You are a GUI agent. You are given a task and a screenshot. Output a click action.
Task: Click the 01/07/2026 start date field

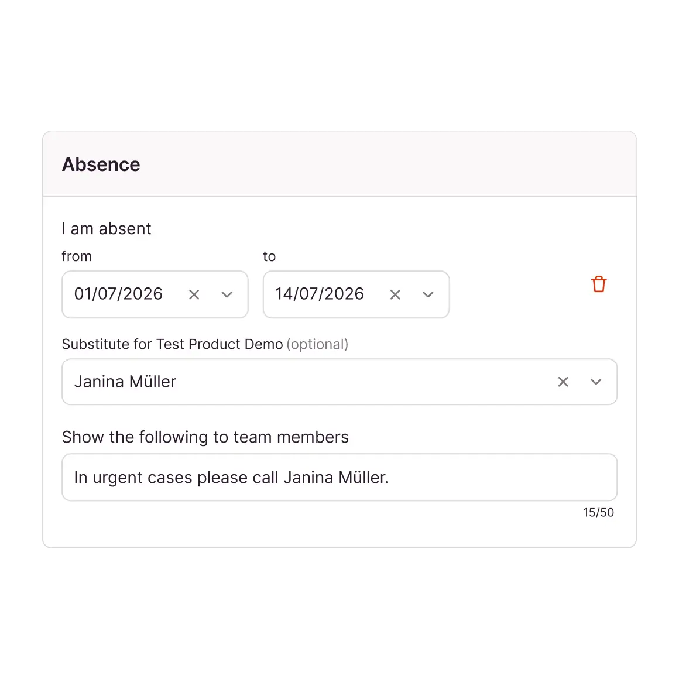coord(118,294)
